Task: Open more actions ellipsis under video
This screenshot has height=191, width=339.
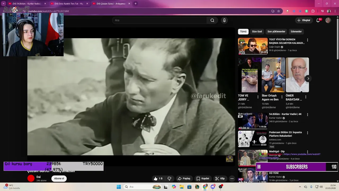Action: [232, 179]
